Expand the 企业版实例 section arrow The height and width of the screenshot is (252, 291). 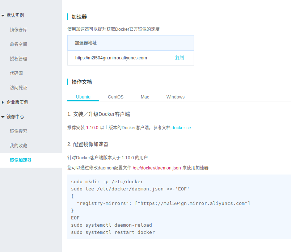click(3, 102)
